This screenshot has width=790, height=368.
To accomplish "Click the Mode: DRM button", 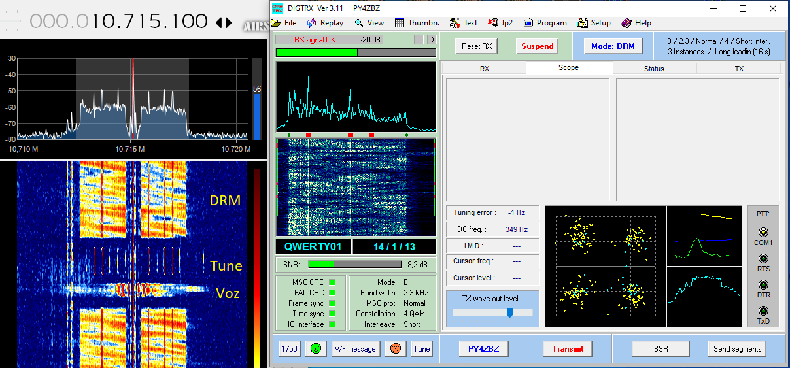I will click(613, 46).
